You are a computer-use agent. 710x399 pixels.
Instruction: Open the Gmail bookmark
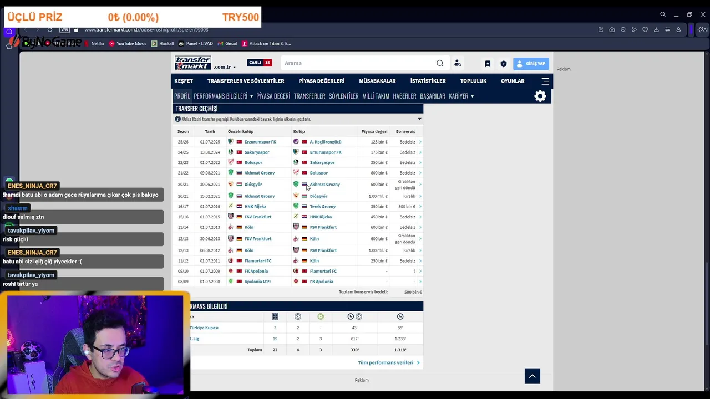227,43
